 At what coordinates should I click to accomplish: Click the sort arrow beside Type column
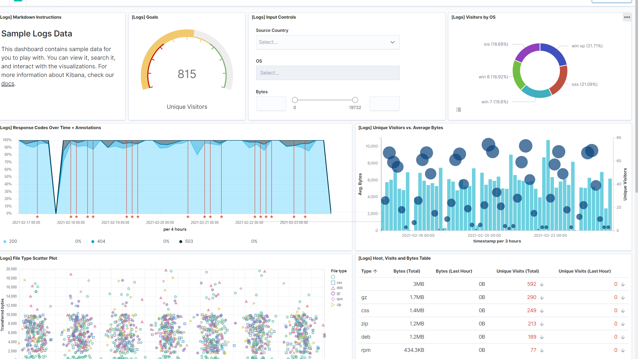(375, 271)
